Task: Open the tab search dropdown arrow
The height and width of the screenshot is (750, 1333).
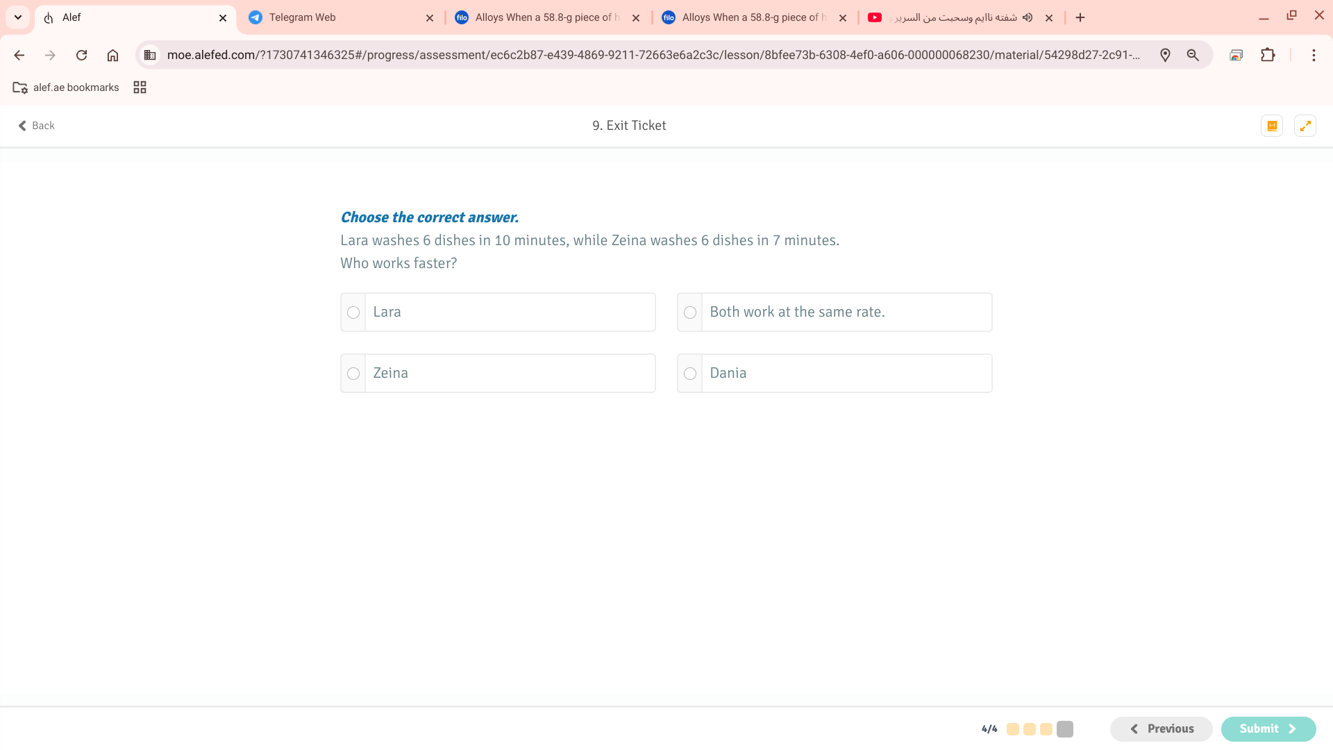Action: click(18, 17)
